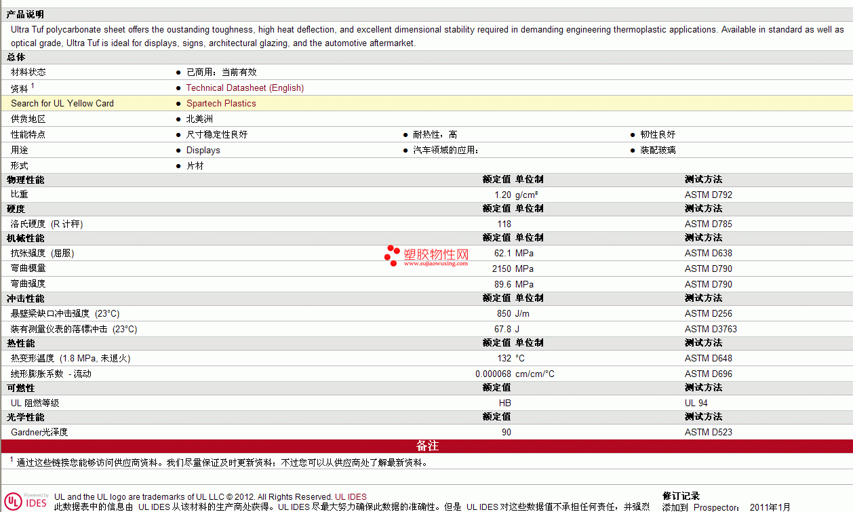The height and width of the screenshot is (512, 853).
Task: Click ASTM D785 test method
Action: 709,224
